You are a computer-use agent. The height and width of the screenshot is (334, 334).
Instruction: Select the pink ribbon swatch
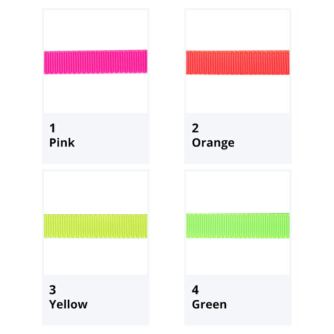[x=95, y=62]
